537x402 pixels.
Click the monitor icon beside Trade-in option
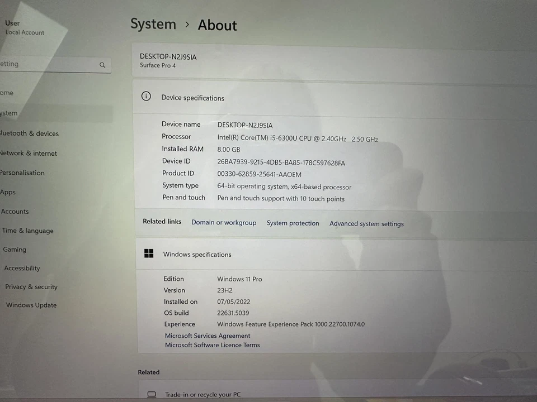click(152, 394)
